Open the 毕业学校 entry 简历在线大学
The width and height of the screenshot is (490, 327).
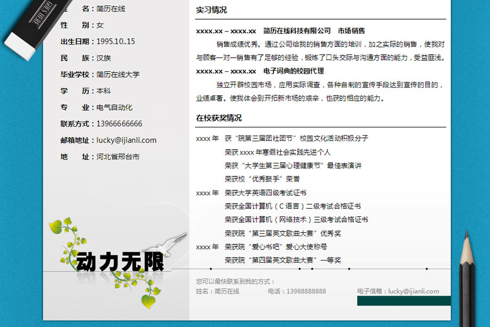(x=119, y=74)
